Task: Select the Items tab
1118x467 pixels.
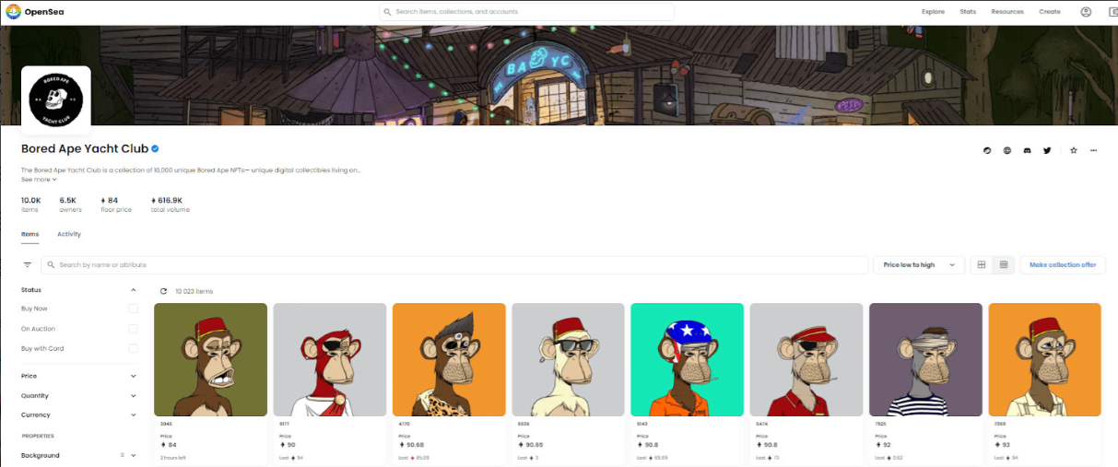Action: click(30, 234)
